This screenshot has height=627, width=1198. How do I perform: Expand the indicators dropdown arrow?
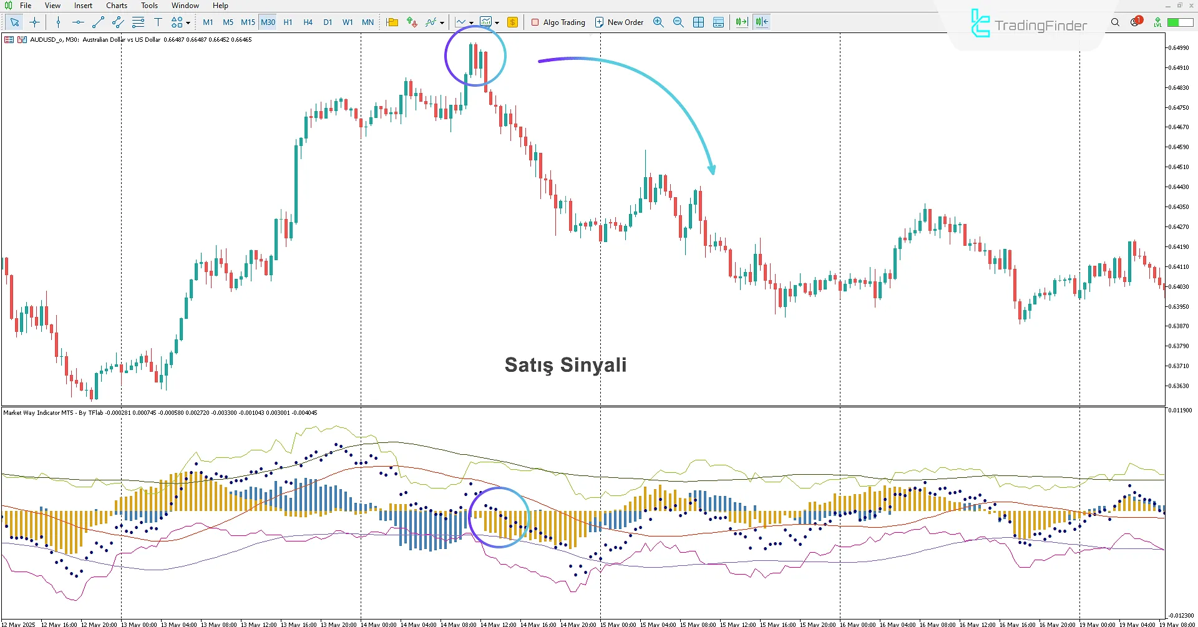443,22
